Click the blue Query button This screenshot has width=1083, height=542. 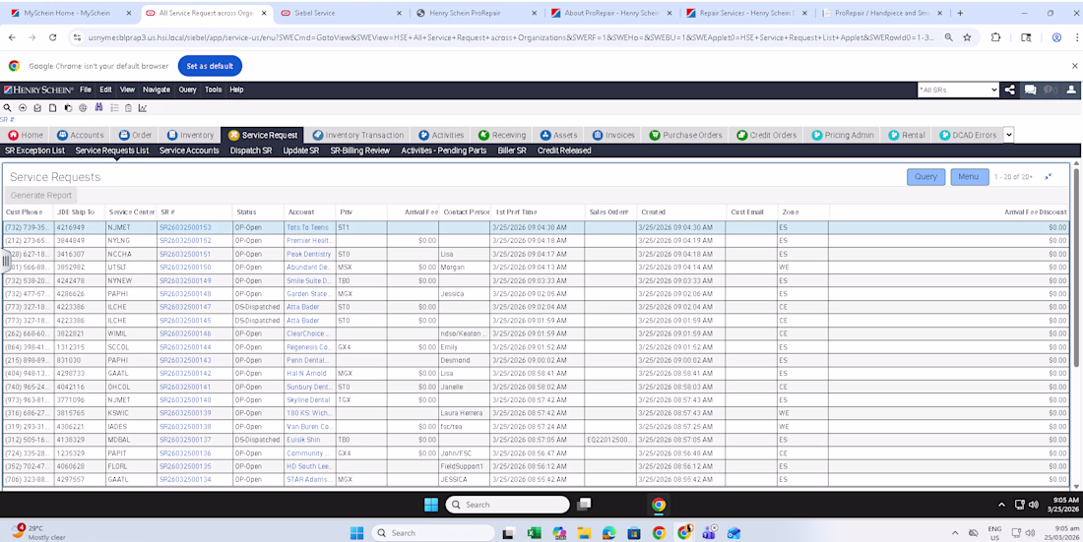925,177
